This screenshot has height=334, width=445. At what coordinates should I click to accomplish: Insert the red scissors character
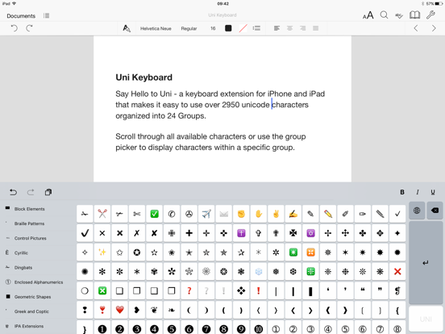click(102, 214)
